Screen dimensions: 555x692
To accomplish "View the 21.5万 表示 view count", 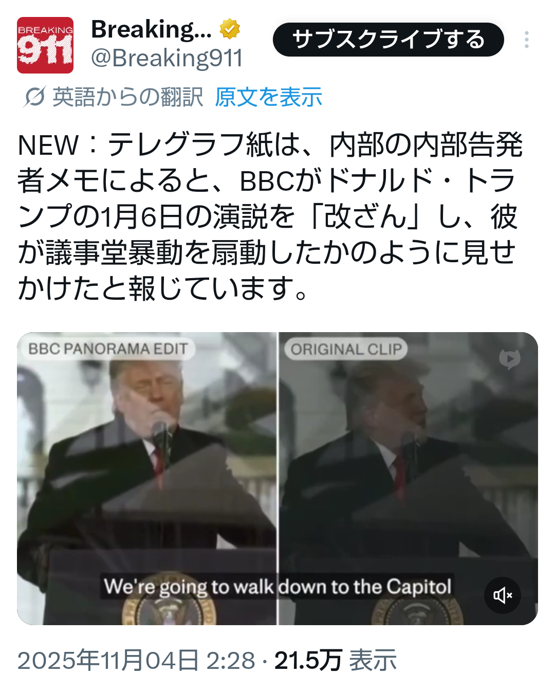I will click(x=336, y=660).
